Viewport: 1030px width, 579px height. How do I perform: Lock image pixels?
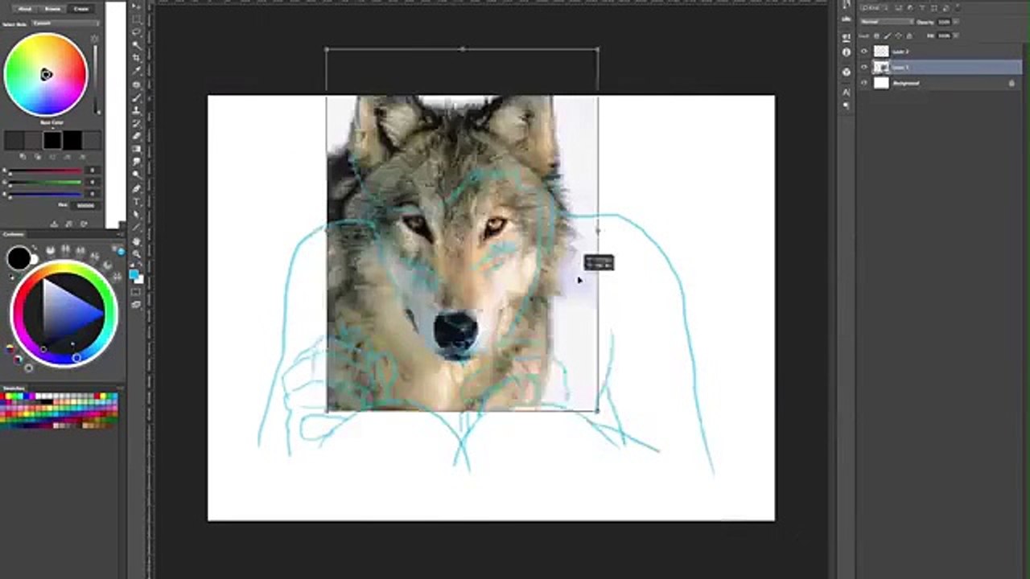[x=888, y=35]
